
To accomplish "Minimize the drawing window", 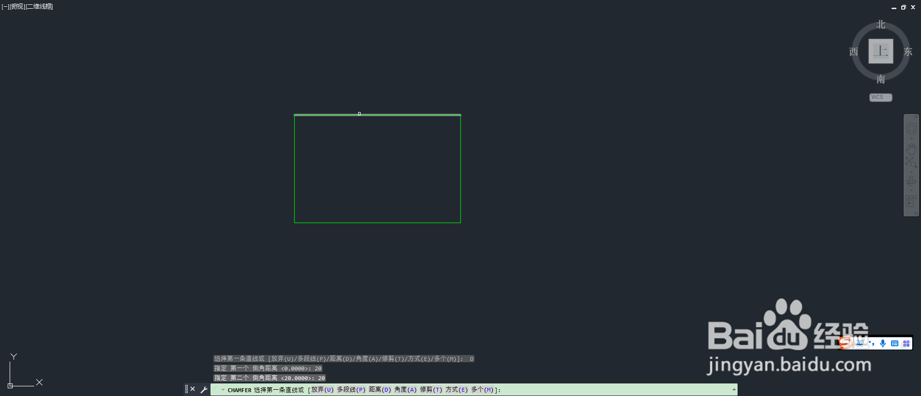I will (x=894, y=8).
